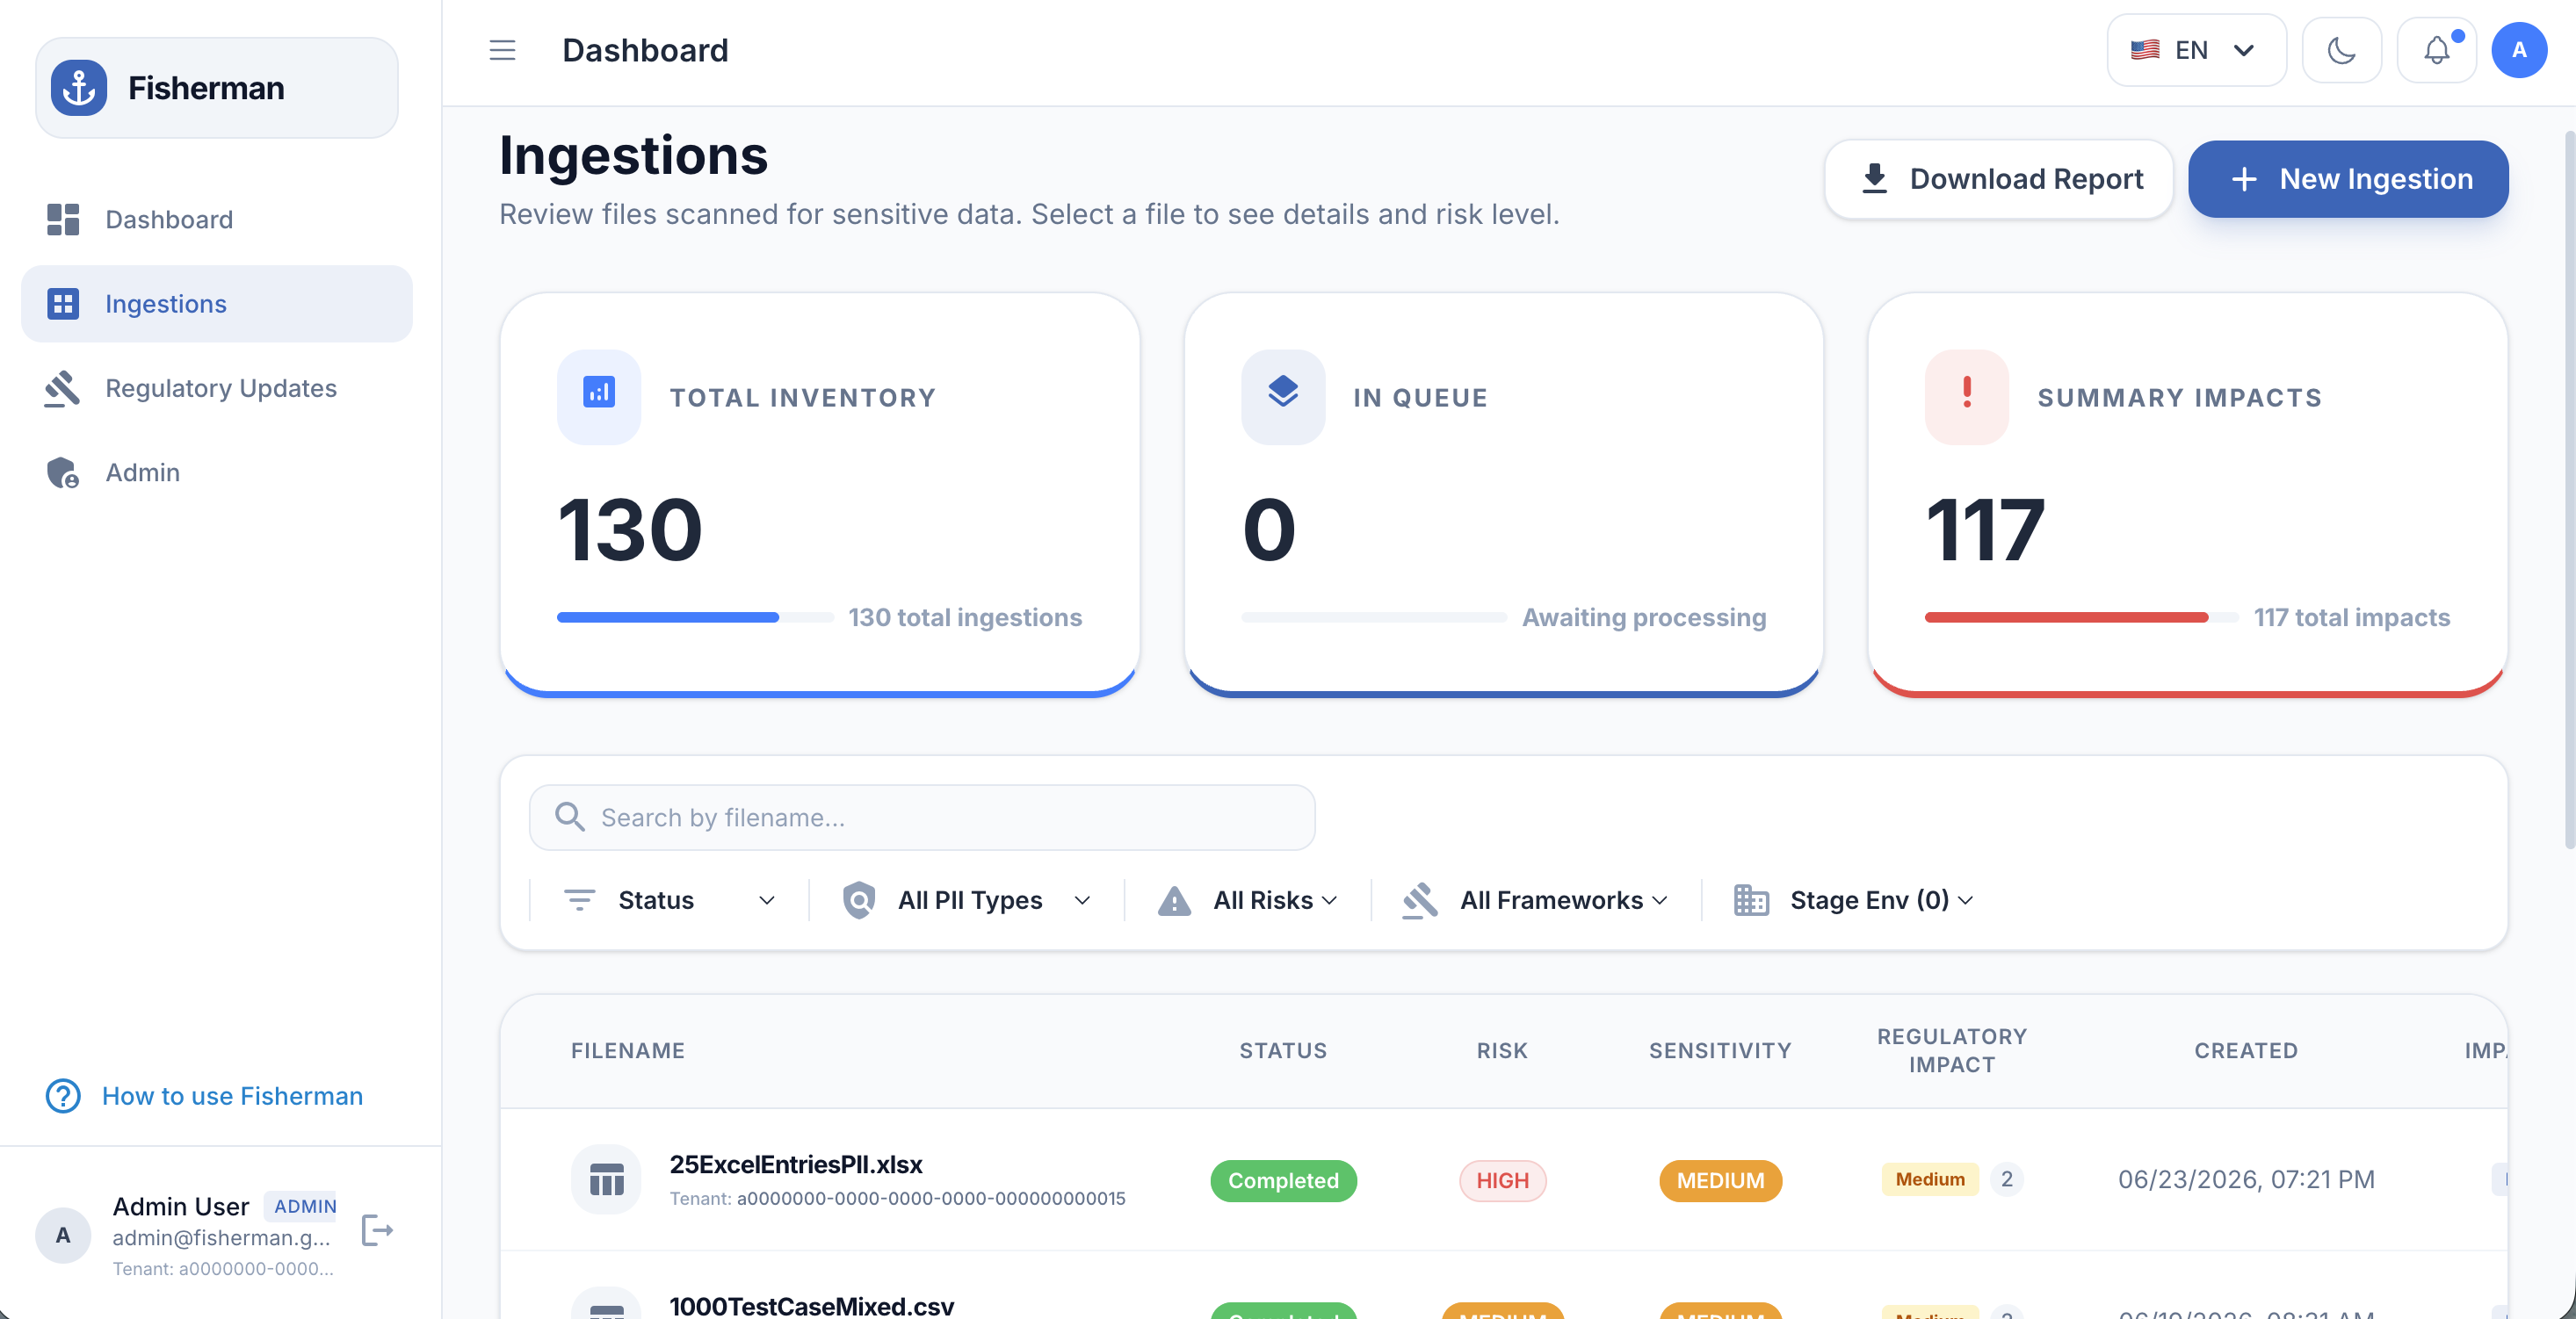This screenshot has height=1319, width=2576.
Task: Open the file 25ExcelEntriesPII.xlsx
Action: click(x=796, y=1164)
